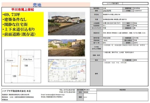Select the unit price '1.09万円/㎡'
Image resolution: width=150 pixels, height=103 pixels.
[x=138, y=11]
